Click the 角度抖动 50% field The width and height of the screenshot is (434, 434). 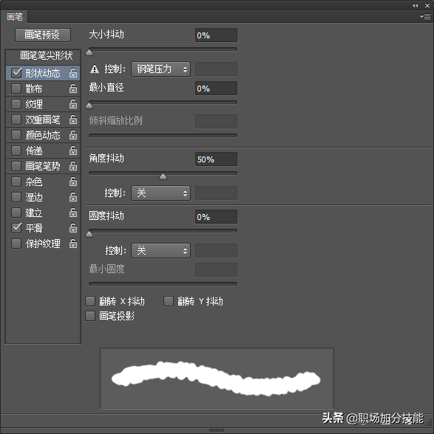coord(216,159)
